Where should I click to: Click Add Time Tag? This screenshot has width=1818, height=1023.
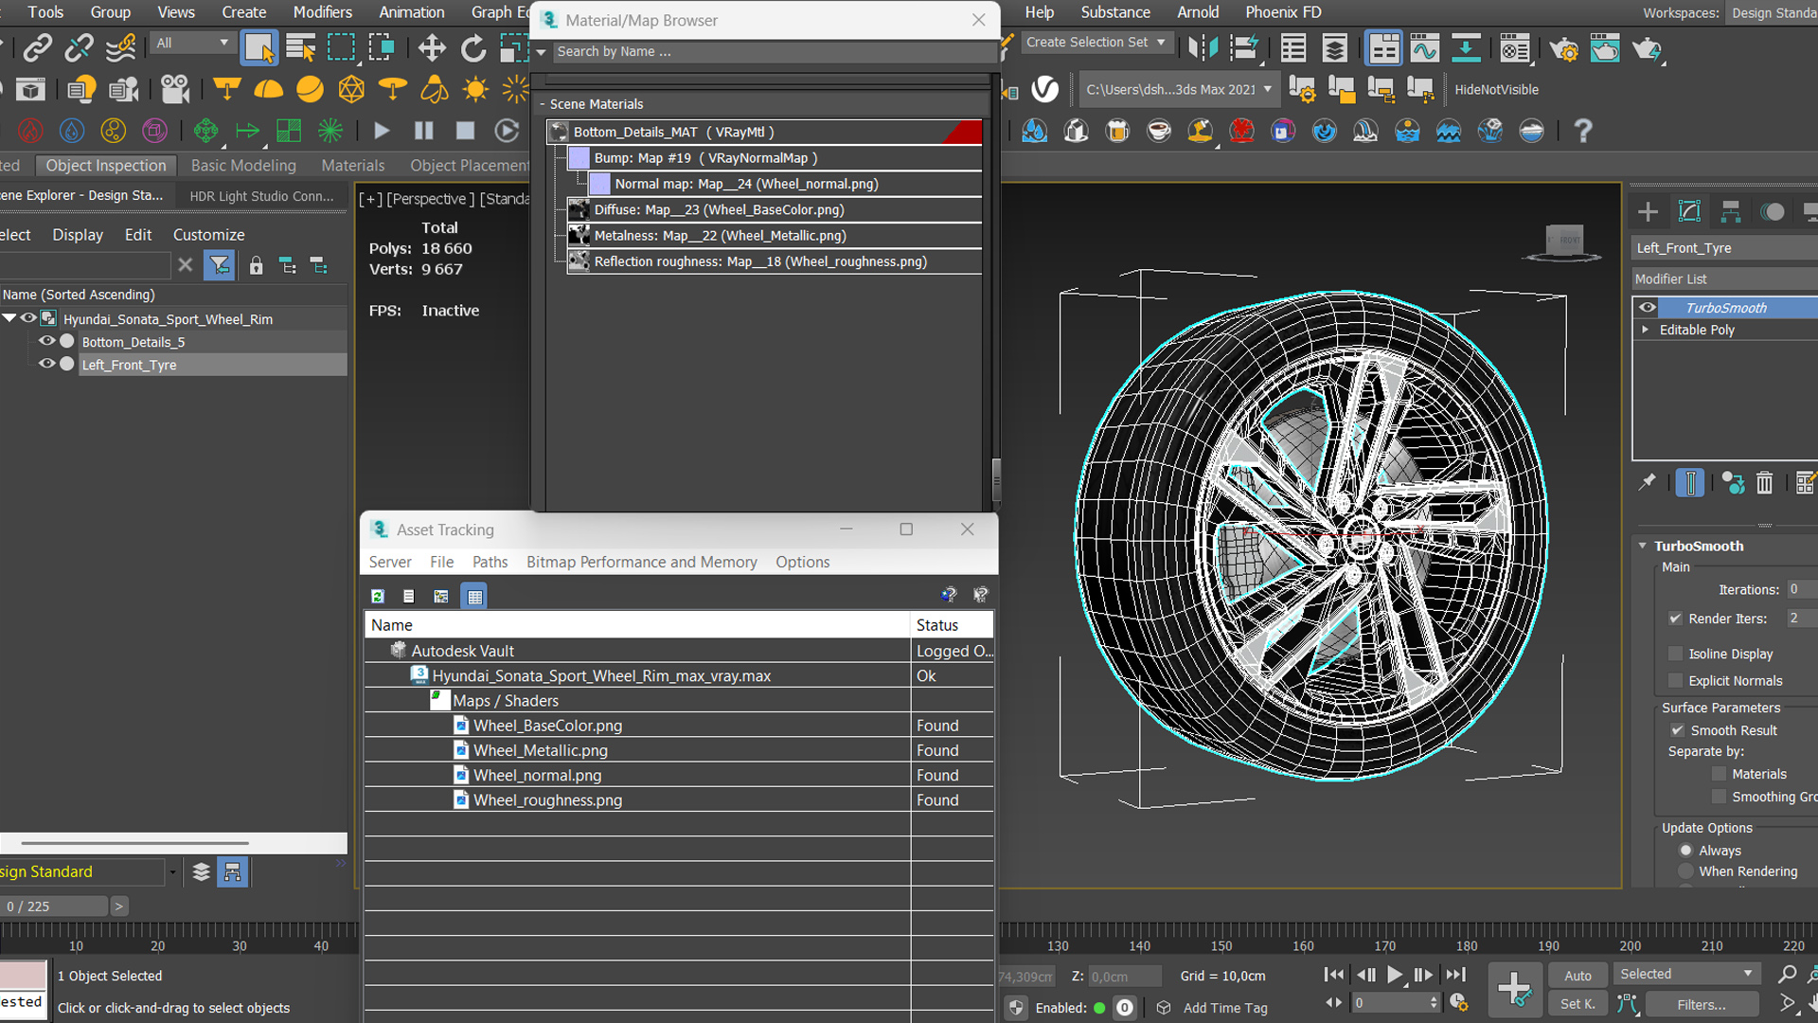point(1224,1008)
